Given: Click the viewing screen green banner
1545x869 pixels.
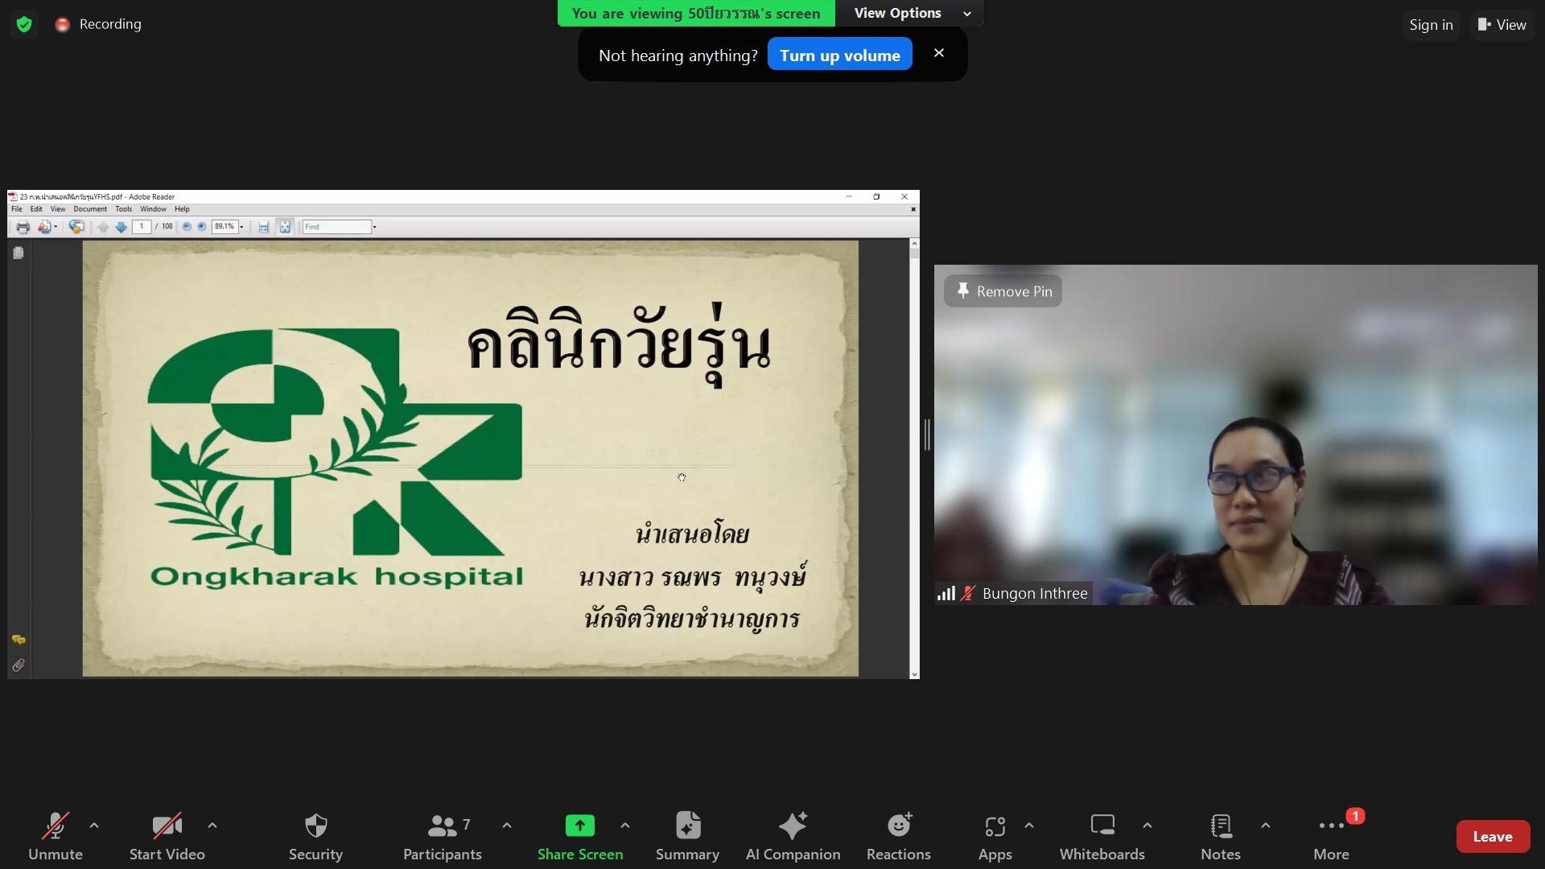Looking at the screenshot, I should tap(696, 13).
